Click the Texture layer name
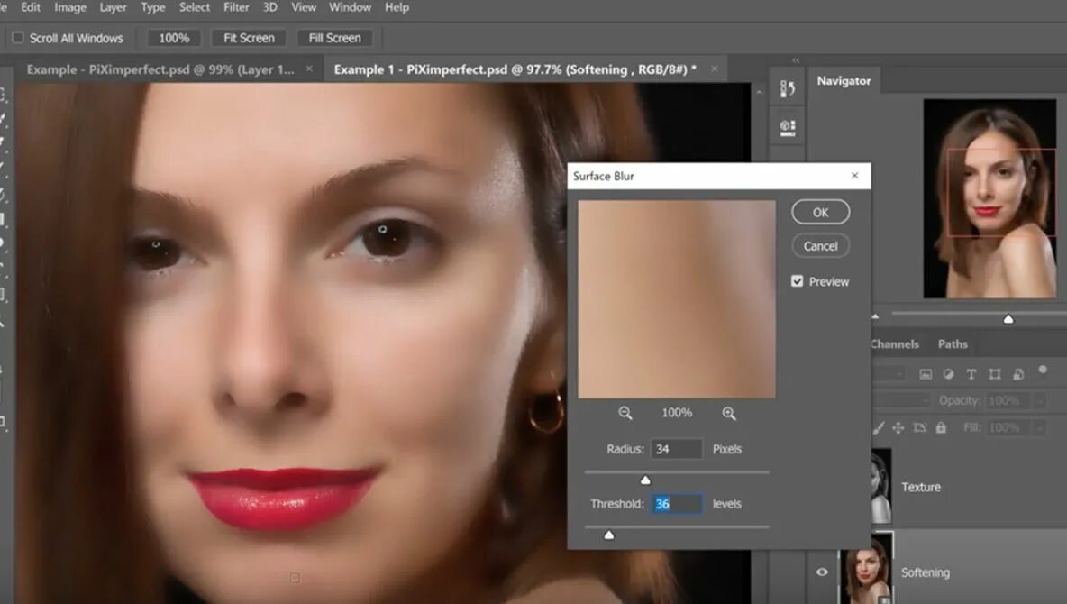This screenshot has height=604, width=1067. point(921,487)
